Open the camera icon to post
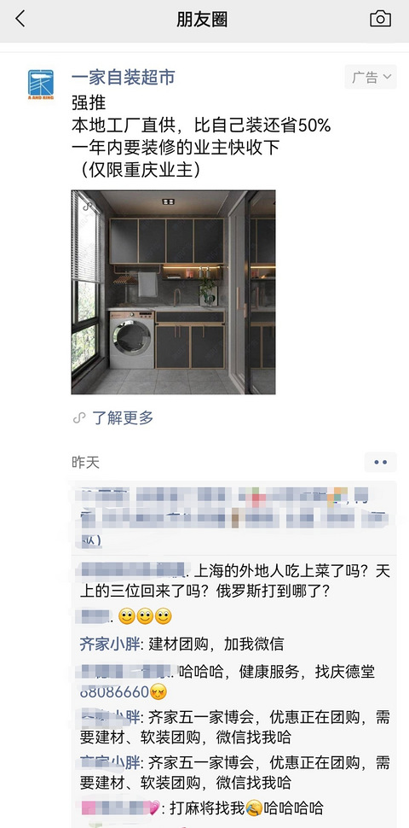409x828 pixels. coord(381,19)
